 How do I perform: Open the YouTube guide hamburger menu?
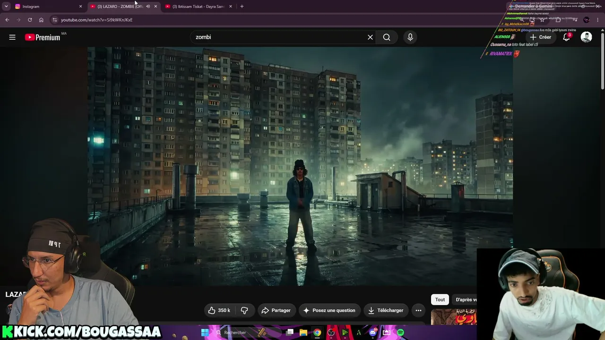(x=12, y=37)
